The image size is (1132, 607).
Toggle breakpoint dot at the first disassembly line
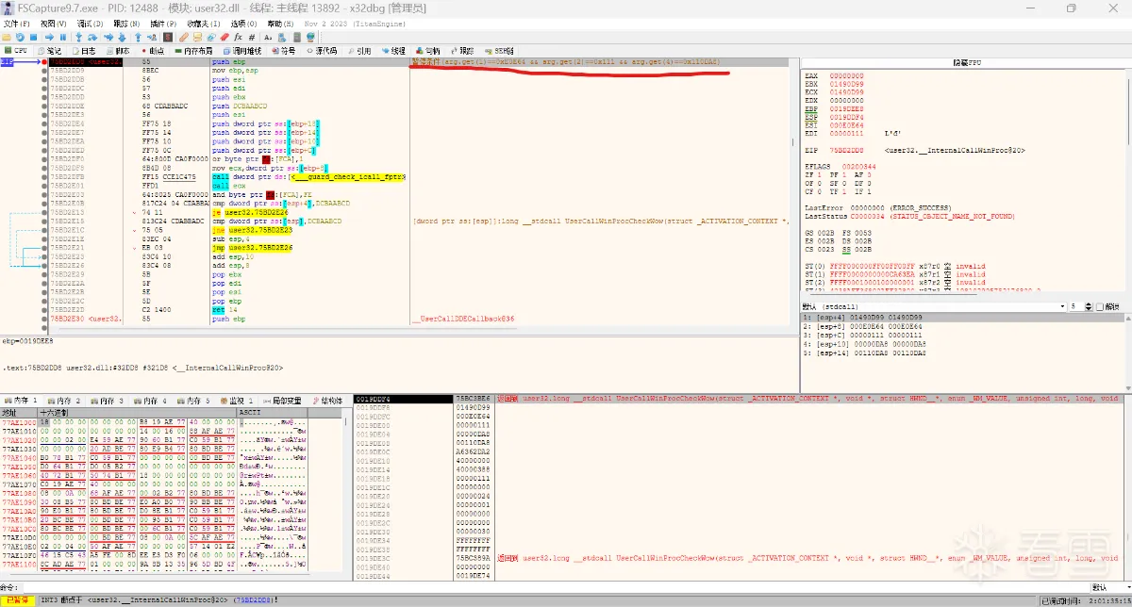pos(44,61)
